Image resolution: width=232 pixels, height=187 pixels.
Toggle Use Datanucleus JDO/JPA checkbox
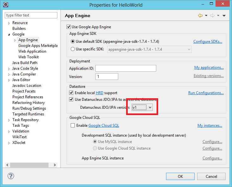pos(71,99)
